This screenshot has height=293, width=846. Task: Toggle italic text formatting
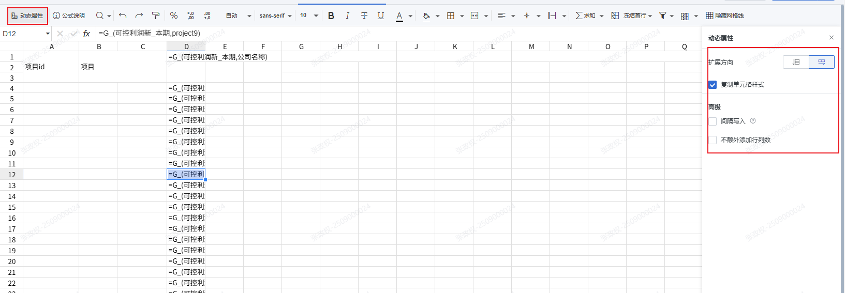pyautogui.click(x=347, y=16)
